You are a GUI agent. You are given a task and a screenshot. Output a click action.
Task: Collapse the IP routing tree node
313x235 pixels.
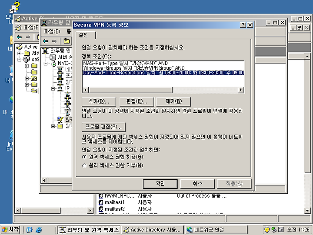coord(53,88)
